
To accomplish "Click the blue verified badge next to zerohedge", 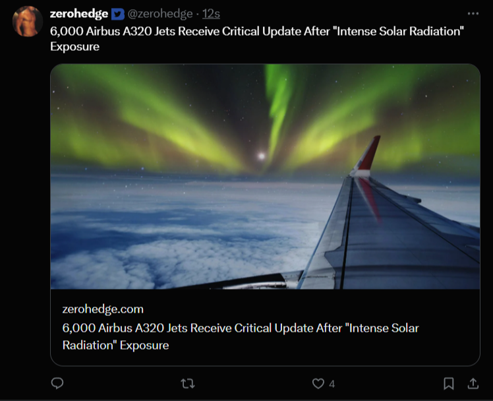I will [x=117, y=14].
